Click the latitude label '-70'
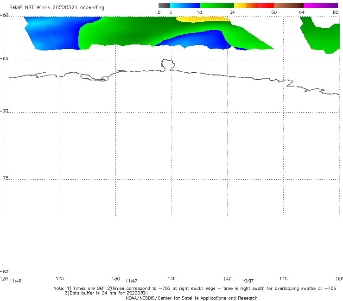 click(x=4, y=111)
